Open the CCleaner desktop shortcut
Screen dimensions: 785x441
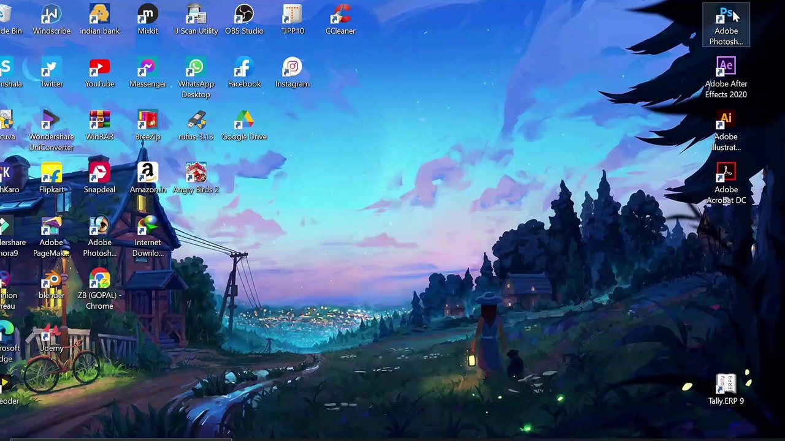(340, 20)
